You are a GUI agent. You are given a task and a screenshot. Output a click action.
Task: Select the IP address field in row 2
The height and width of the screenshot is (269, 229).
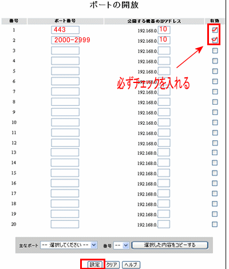click(x=164, y=40)
